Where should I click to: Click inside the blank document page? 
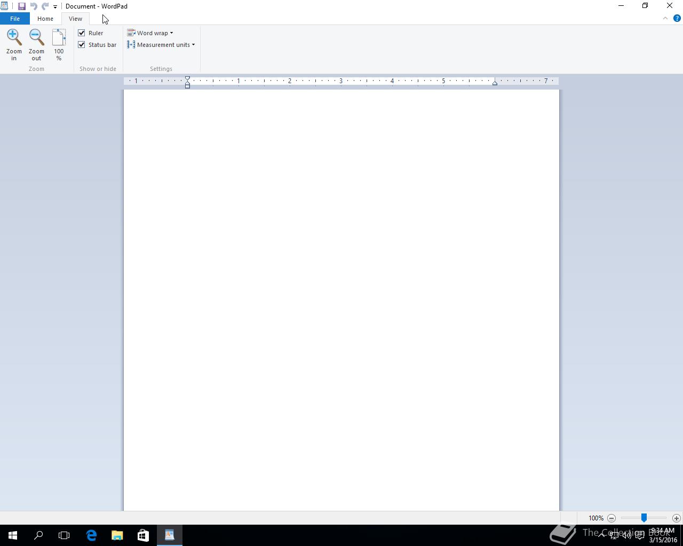pyautogui.click(x=341, y=300)
